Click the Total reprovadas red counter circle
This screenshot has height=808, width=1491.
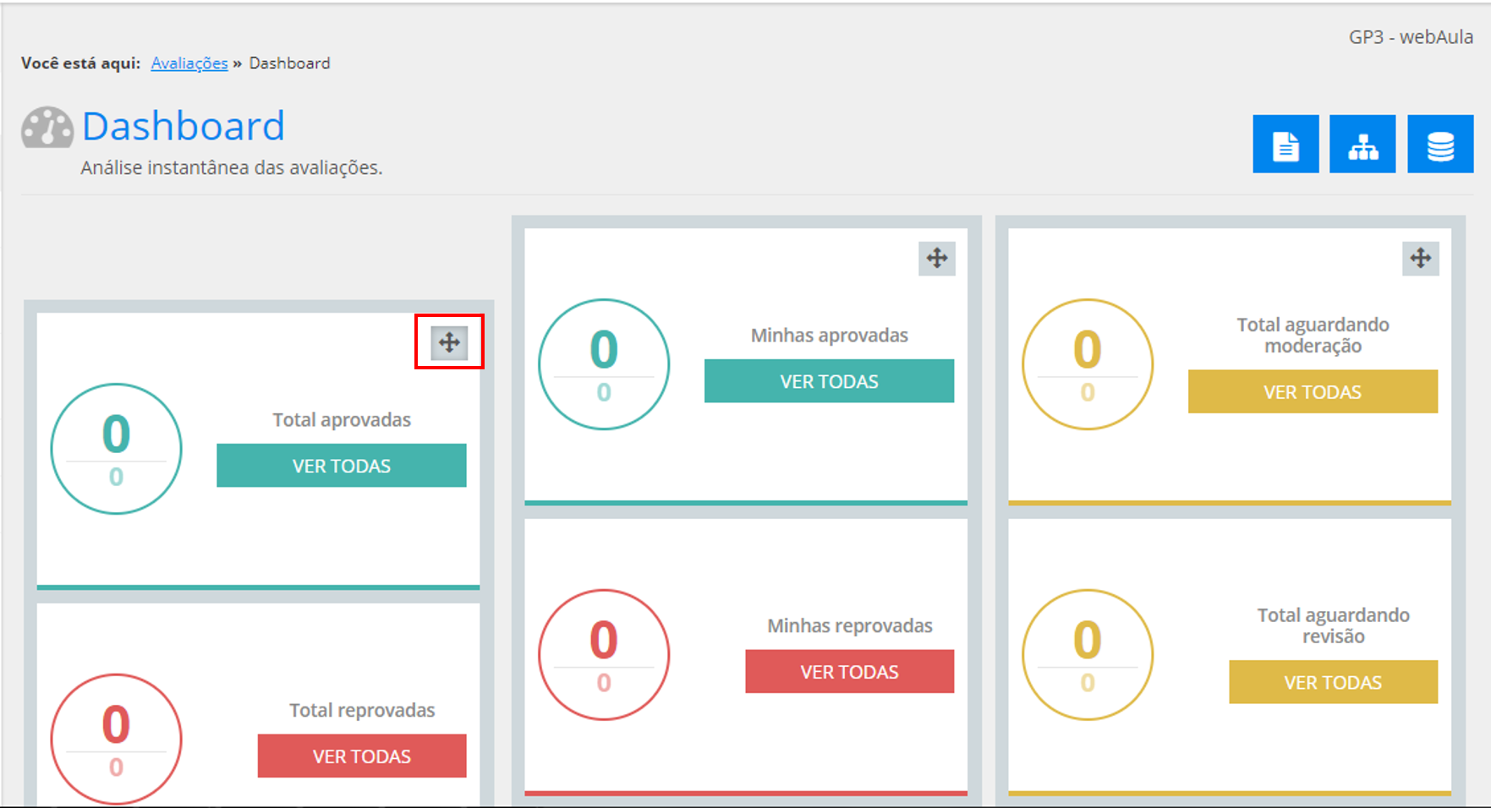click(x=116, y=740)
